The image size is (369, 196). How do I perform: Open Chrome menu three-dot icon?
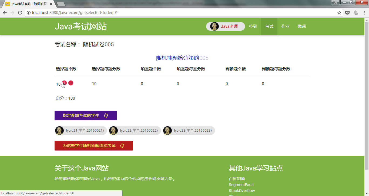point(364,13)
